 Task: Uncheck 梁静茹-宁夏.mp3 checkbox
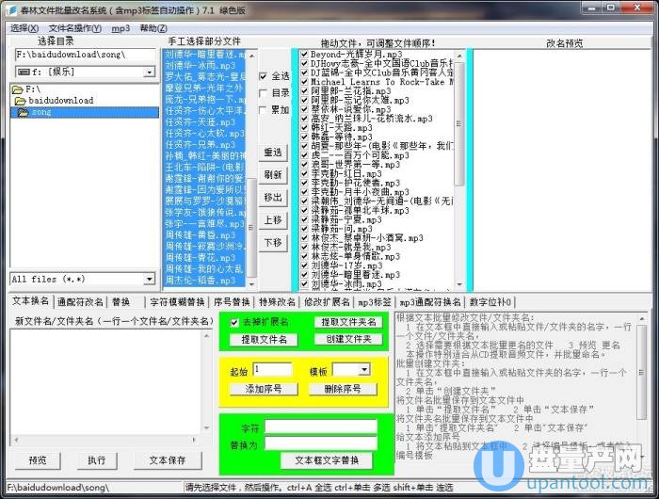point(305,219)
